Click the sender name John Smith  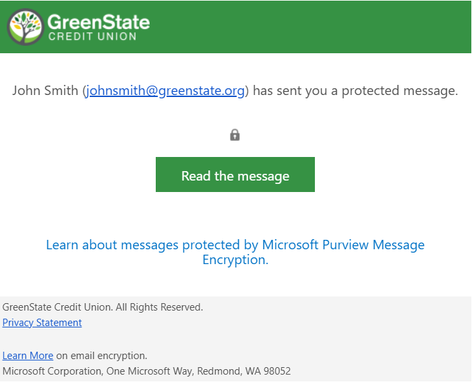pyautogui.click(x=45, y=90)
